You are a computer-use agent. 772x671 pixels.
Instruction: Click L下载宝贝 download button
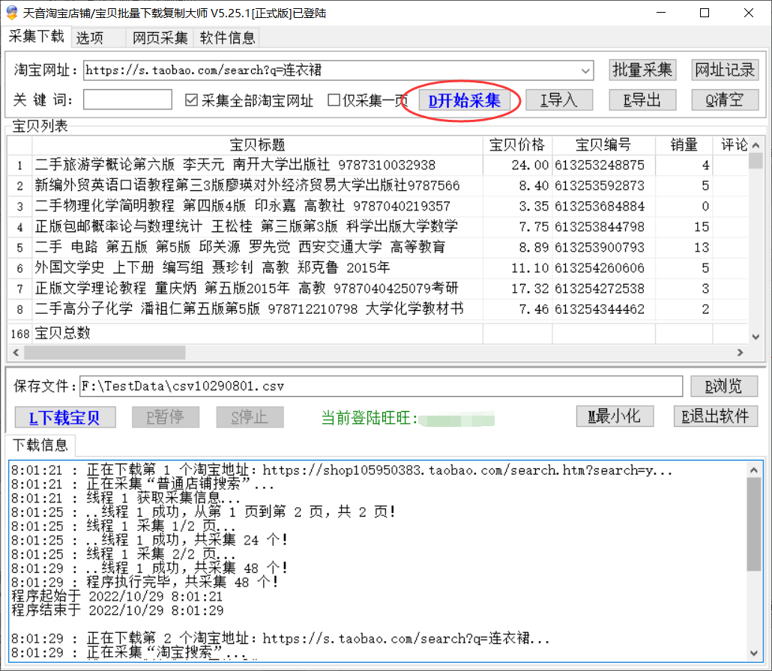click(x=65, y=417)
